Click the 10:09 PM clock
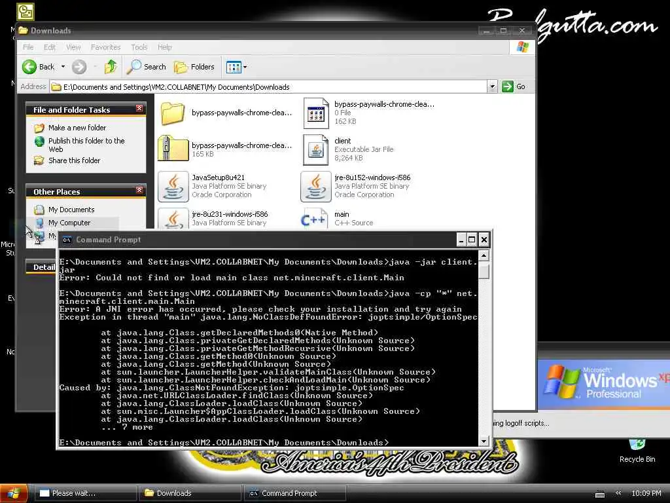670x503 pixels. (x=646, y=493)
